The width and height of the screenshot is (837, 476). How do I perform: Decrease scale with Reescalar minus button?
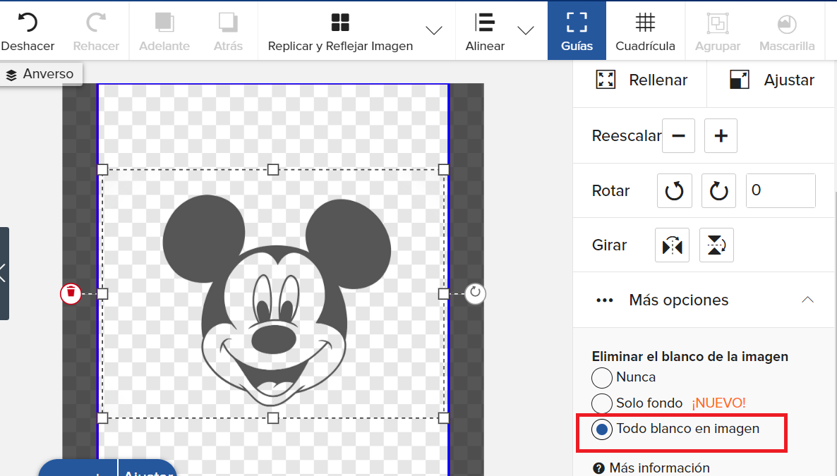(x=678, y=136)
